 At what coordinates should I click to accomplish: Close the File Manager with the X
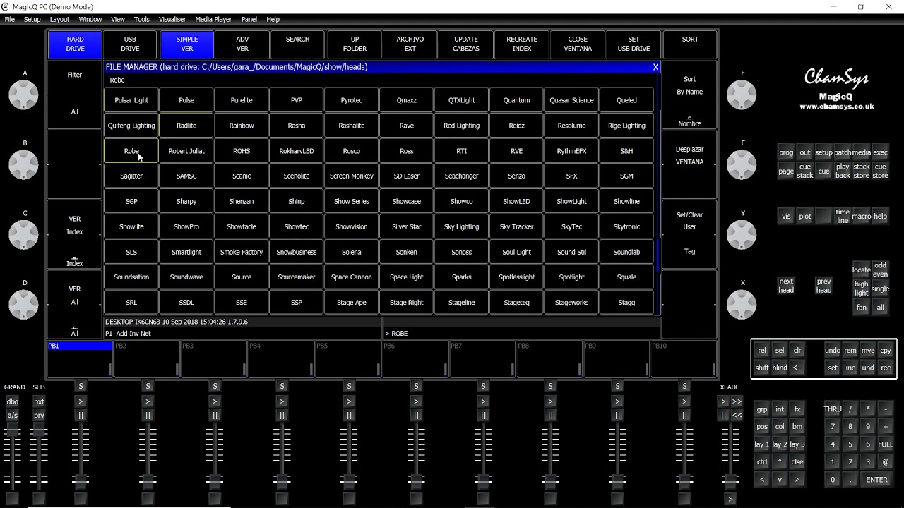pyautogui.click(x=655, y=67)
